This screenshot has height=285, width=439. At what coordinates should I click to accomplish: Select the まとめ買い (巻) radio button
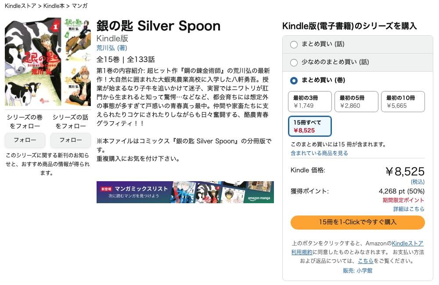click(x=294, y=80)
